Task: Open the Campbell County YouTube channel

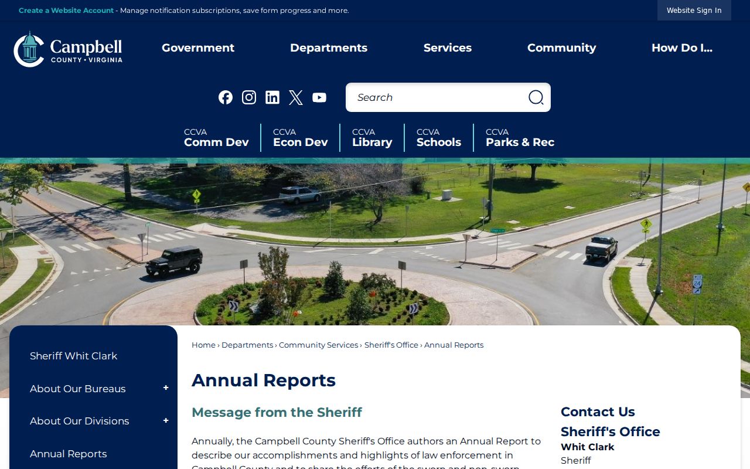Action: [x=319, y=97]
